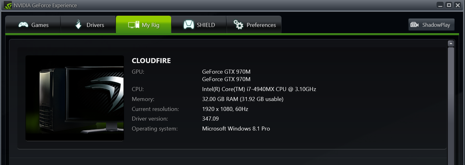
Task: Close the GeForce Experience window
Action: [x=458, y=5]
